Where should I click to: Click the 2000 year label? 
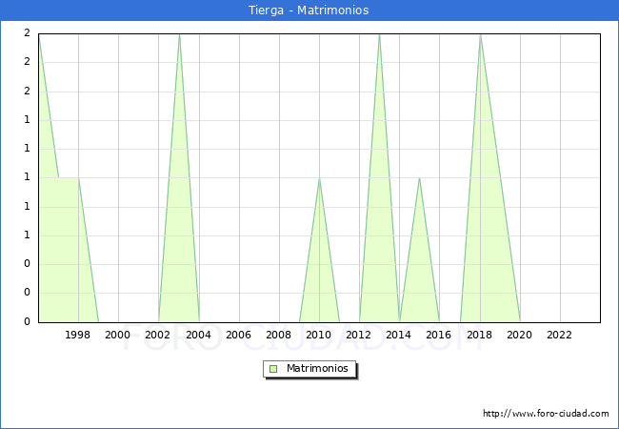click(x=118, y=335)
